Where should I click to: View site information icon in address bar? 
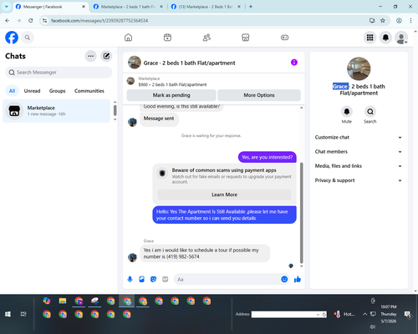[x=45, y=21]
